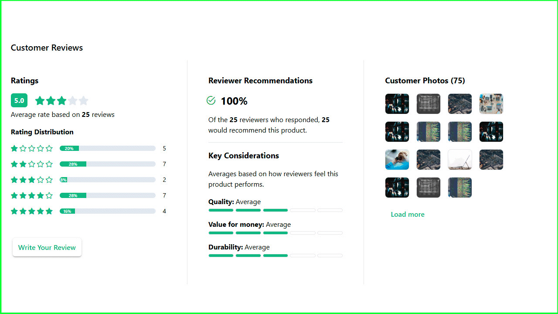This screenshot has height=314, width=558.
Task: Open the first customer photo thumbnail
Action: coord(397,104)
